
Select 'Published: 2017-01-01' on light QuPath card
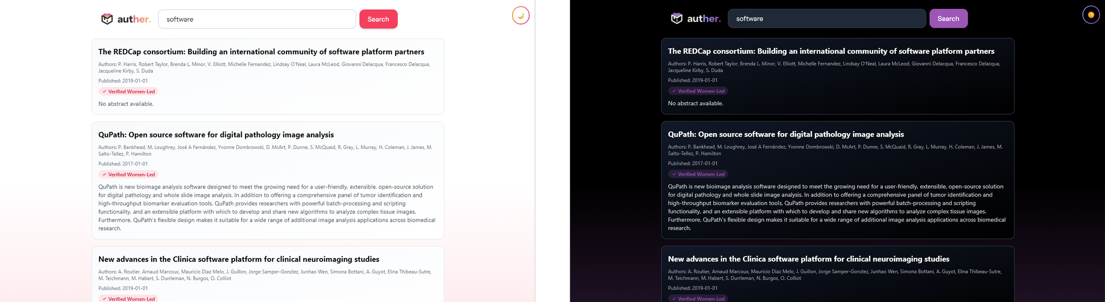click(123, 164)
